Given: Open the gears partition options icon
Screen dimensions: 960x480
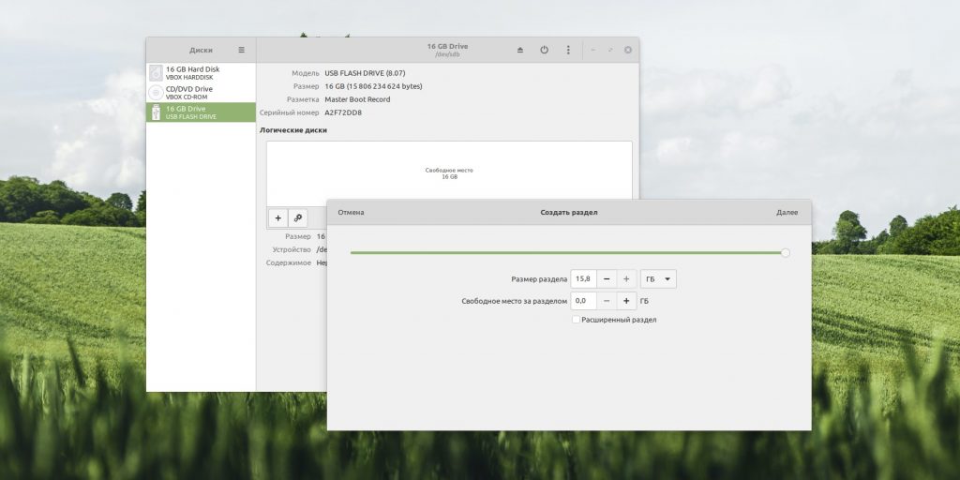Looking at the screenshot, I should 297,217.
